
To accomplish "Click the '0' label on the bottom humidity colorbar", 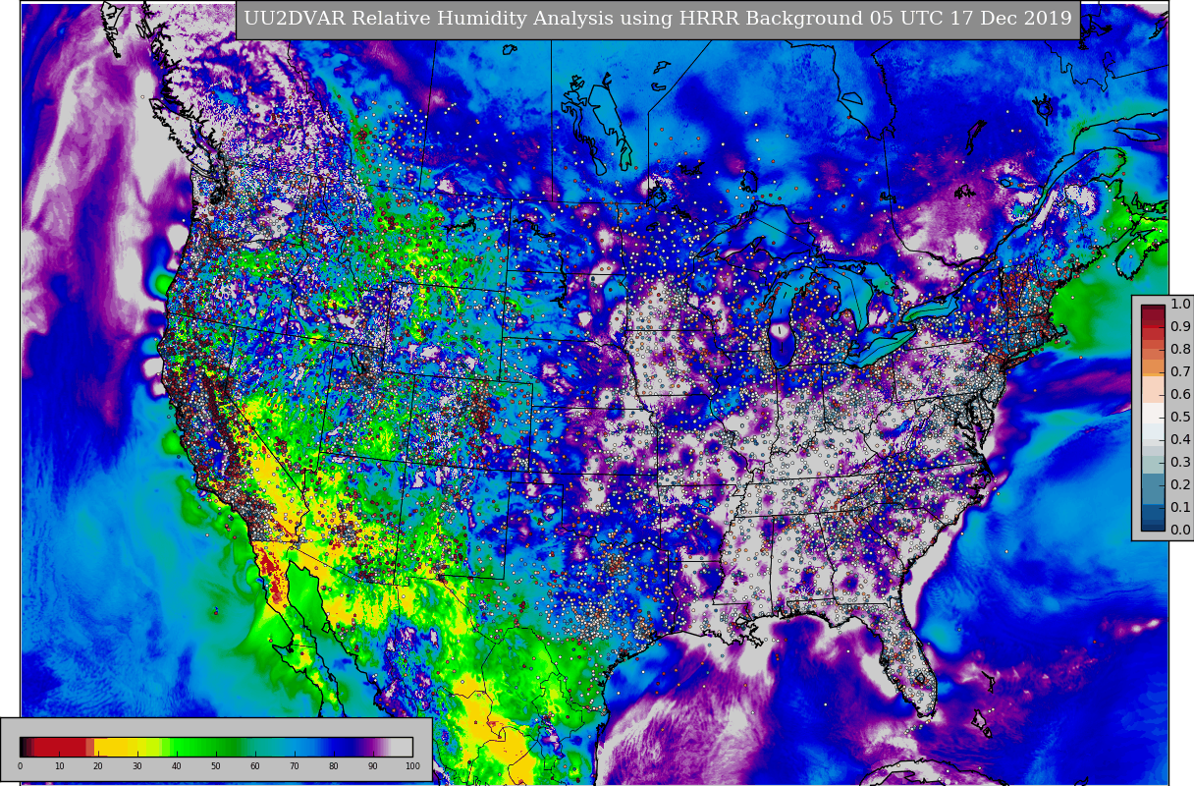I will pos(20,766).
